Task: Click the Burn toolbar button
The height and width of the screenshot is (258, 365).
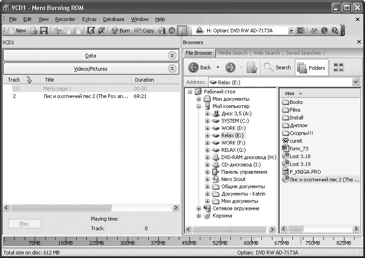Action: [x=121, y=31]
